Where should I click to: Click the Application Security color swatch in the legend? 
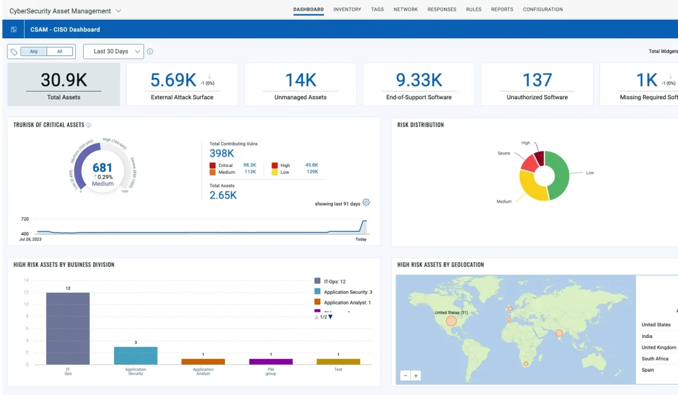click(x=318, y=292)
